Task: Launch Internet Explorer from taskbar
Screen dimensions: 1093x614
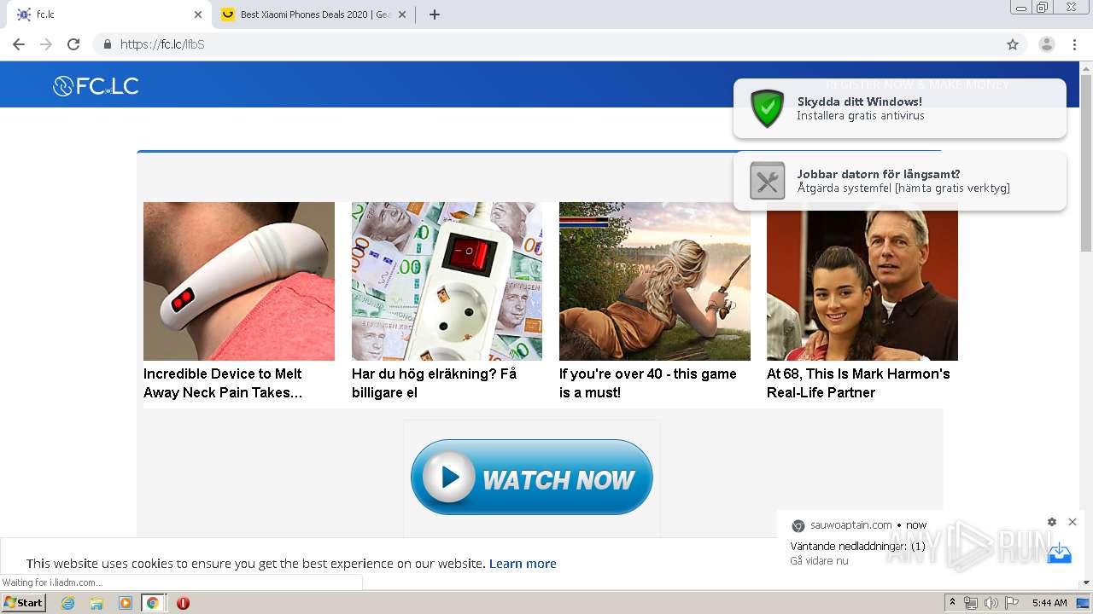Action: 68,603
